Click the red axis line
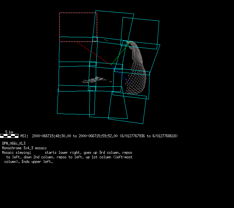 coord(94,54)
